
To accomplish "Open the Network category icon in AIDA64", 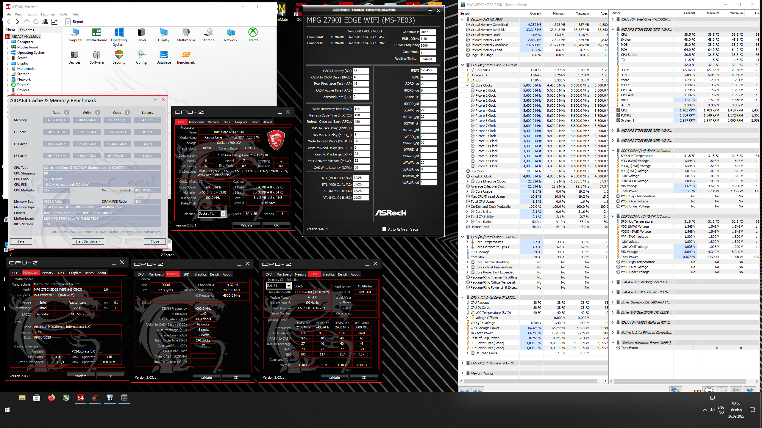I will click(x=231, y=35).
